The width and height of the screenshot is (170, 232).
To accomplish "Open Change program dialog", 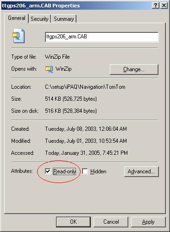I will 134,69.
